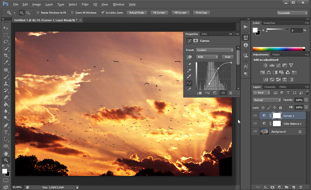Open the Opacity slider dropdown arrow
Viewport: 311px width, 190px height.
pos(306,100)
